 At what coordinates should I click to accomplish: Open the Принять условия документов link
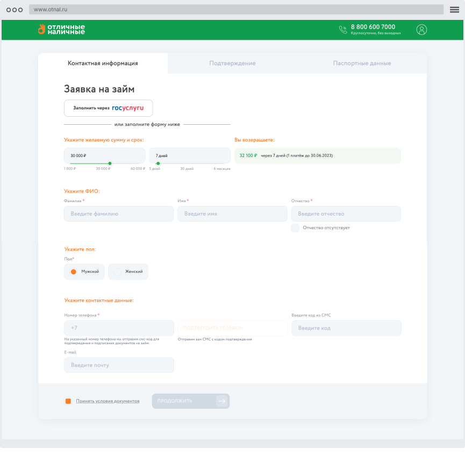click(x=108, y=401)
